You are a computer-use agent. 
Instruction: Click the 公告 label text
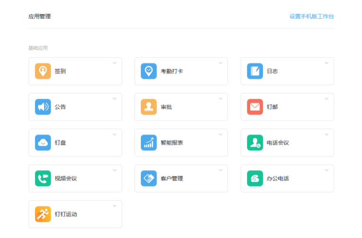coord(60,107)
